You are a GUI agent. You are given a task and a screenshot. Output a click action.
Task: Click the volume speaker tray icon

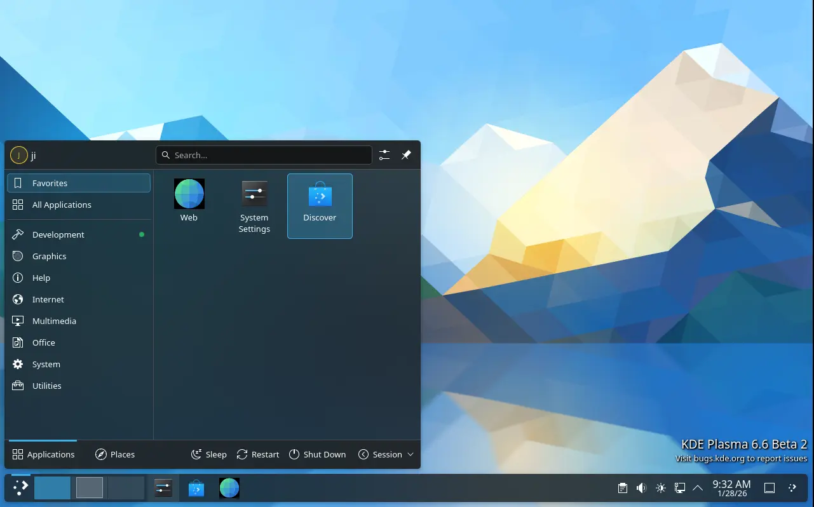[x=641, y=488]
